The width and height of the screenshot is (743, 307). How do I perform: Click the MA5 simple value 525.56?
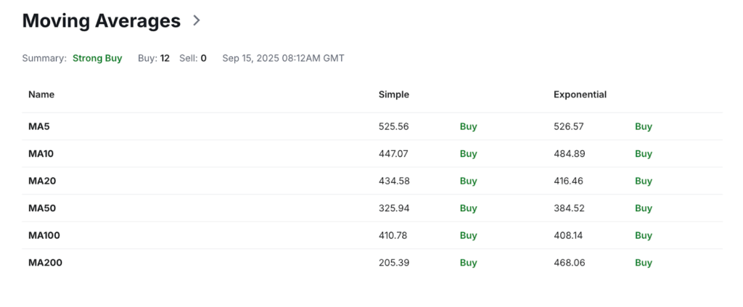(x=393, y=126)
